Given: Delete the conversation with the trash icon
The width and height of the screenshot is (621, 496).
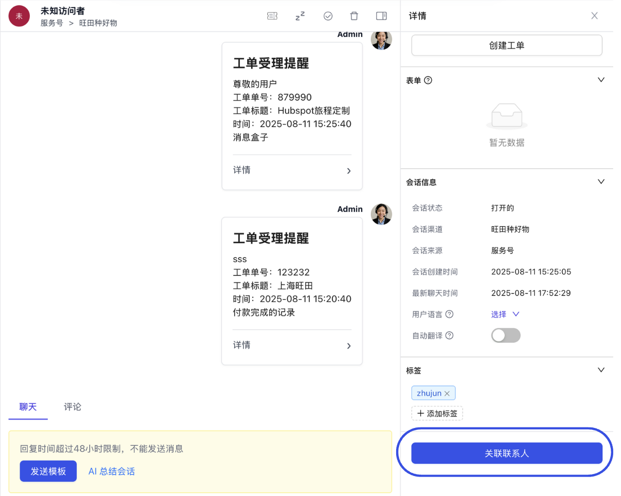Looking at the screenshot, I should coord(354,16).
